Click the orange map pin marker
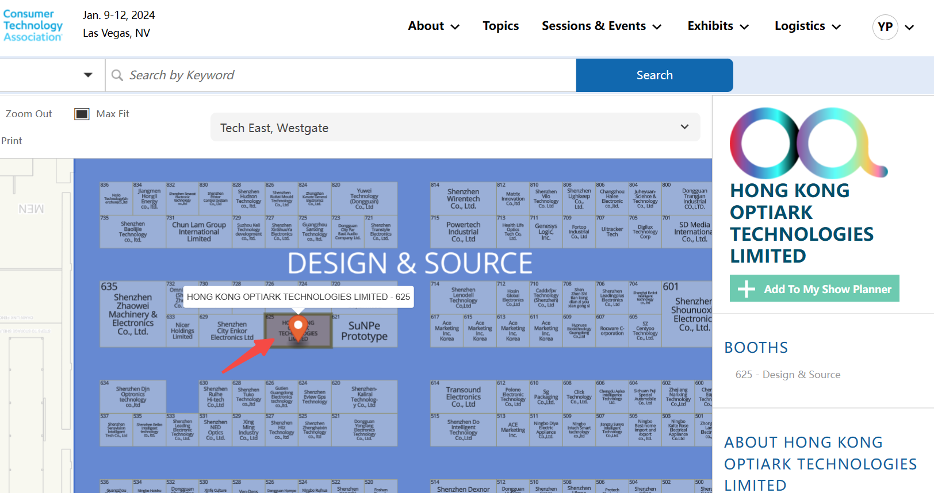The image size is (934, 493). pos(298,326)
